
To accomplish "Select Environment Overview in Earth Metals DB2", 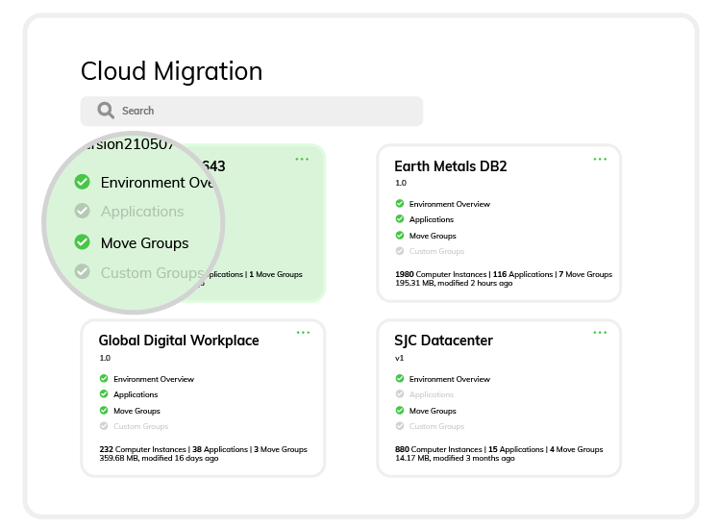I will 450,204.
